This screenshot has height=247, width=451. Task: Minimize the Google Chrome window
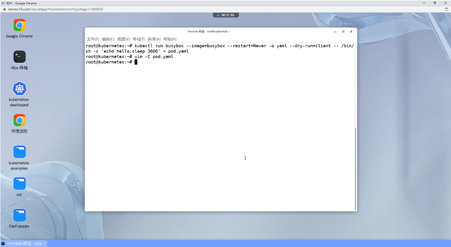424,3
